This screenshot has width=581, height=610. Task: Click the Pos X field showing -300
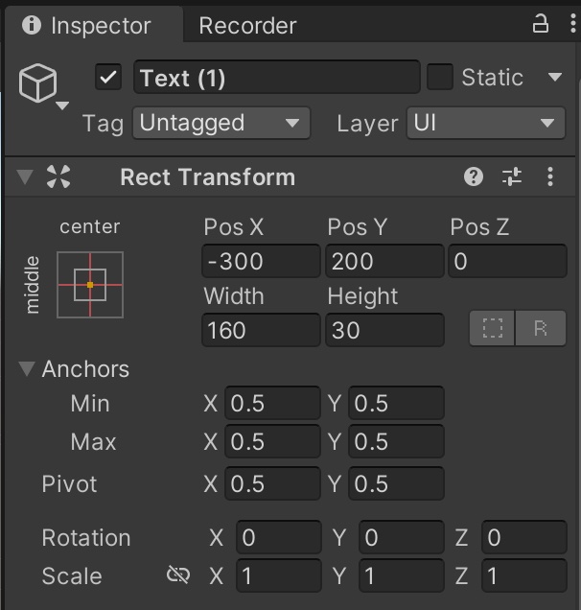pyautogui.click(x=261, y=261)
